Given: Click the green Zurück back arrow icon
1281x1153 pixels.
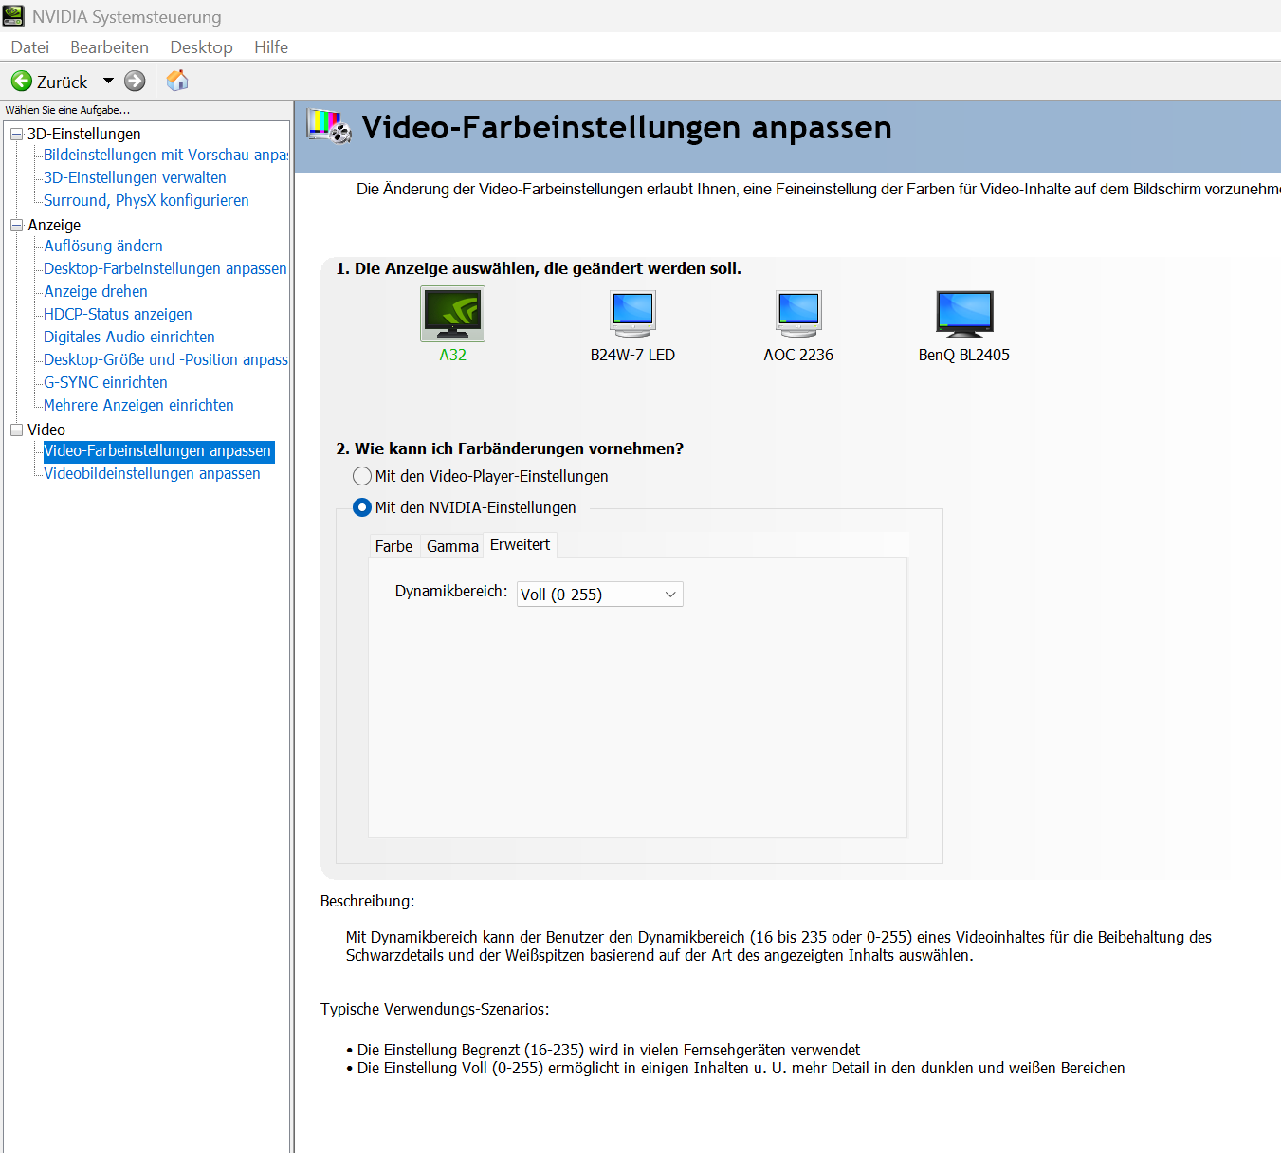Looking at the screenshot, I should click(x=22, y=82).
